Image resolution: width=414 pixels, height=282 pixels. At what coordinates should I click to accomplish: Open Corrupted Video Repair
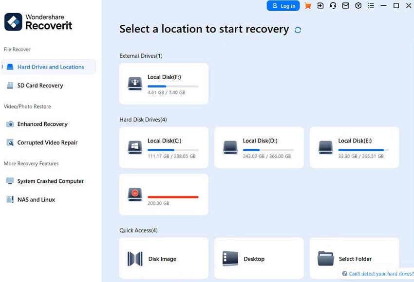pyautogui.click(x=47, y=142)
